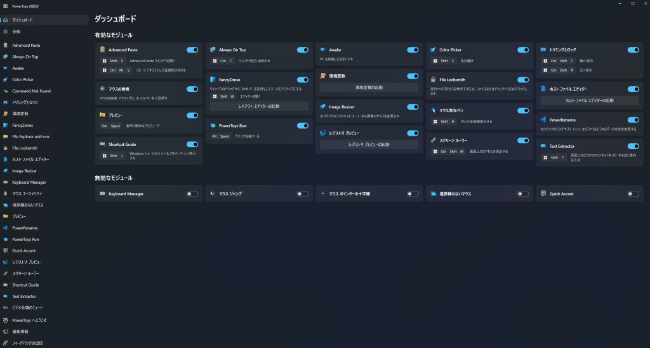Image resolution: width=650 pixels, height=348 pixels.
Task: Click the スクリーン ルーラー card ruler icon
Action: [x=433, y=140]
